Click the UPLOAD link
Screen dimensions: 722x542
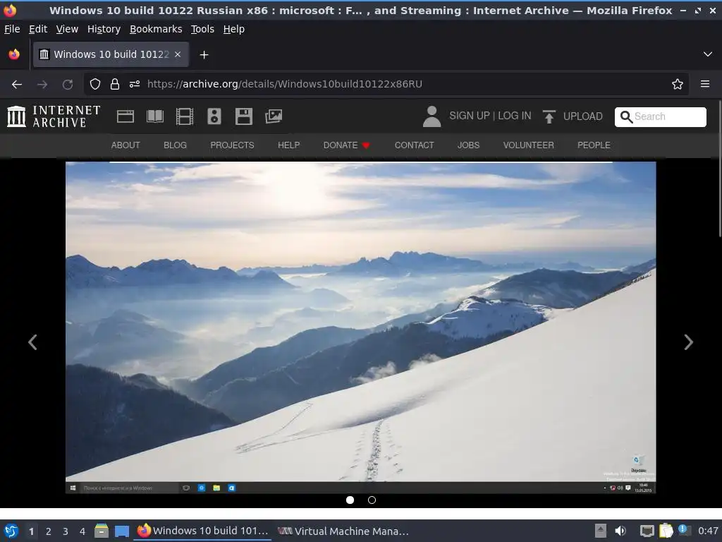[582, 116]
